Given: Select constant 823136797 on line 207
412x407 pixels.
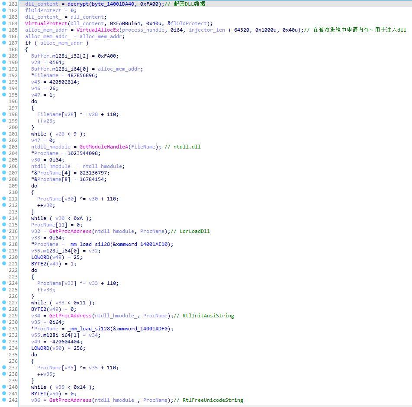Looking at the screenshot, I should pyautogui.click(x=93, y=173).
